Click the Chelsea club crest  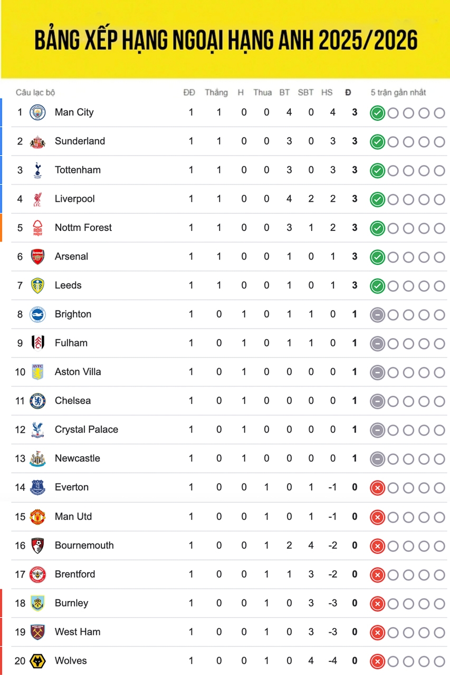coord(37,401)
